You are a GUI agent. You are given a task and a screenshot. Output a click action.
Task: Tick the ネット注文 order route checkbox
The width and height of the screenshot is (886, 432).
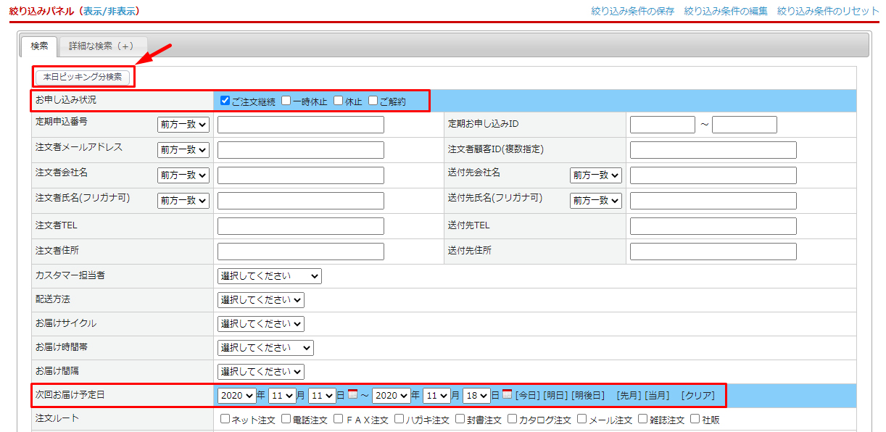[x=225, y=419]
